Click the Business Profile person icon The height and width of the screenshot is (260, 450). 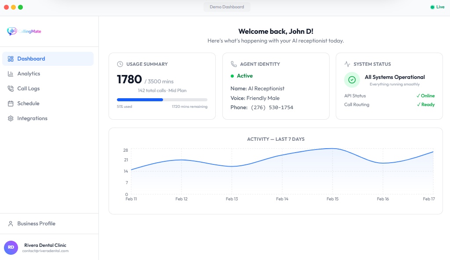[11, 224]
